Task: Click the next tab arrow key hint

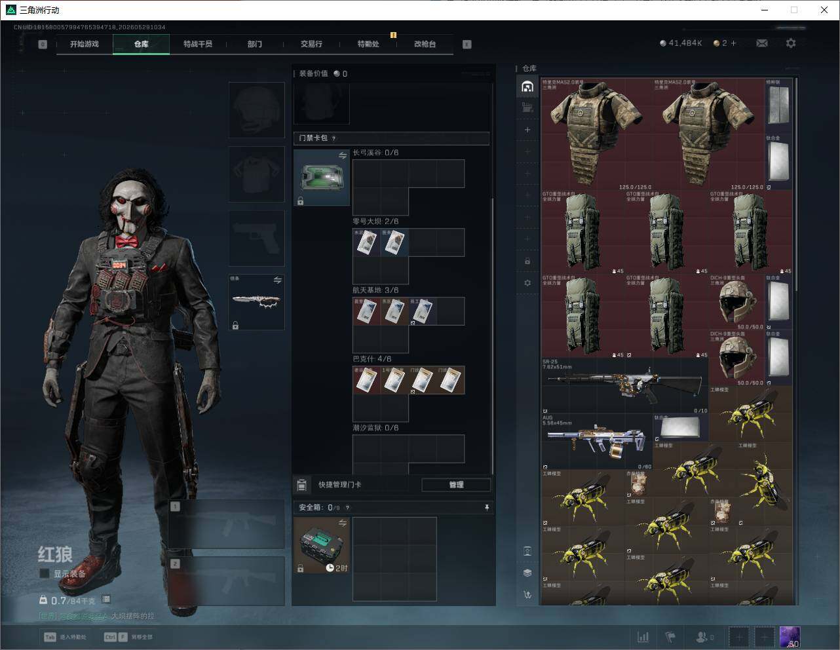Action: [467, 45]
